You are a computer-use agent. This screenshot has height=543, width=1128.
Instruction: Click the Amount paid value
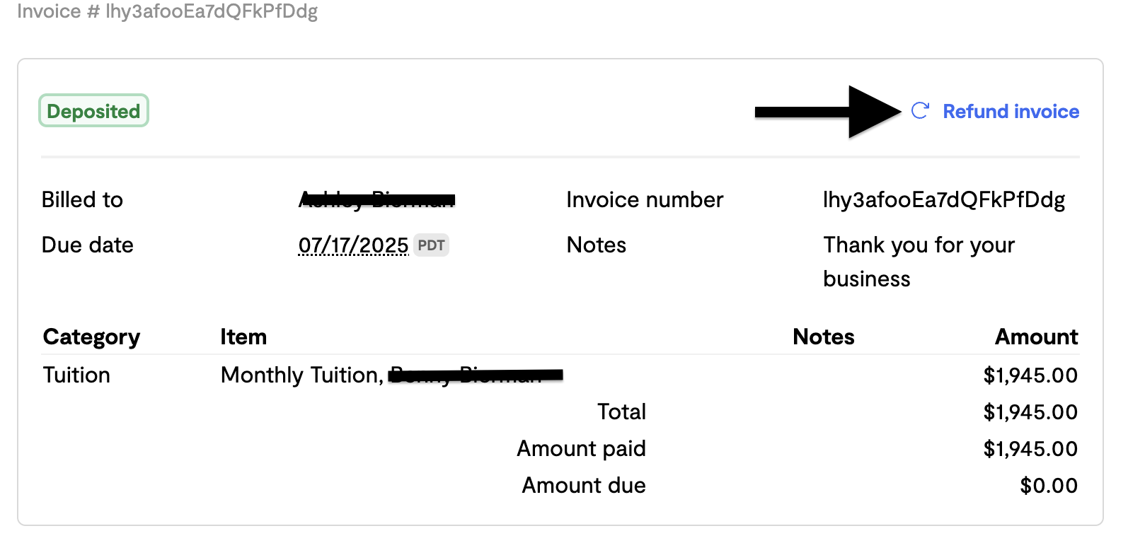pyautogui.click(x=1030, y=448)
